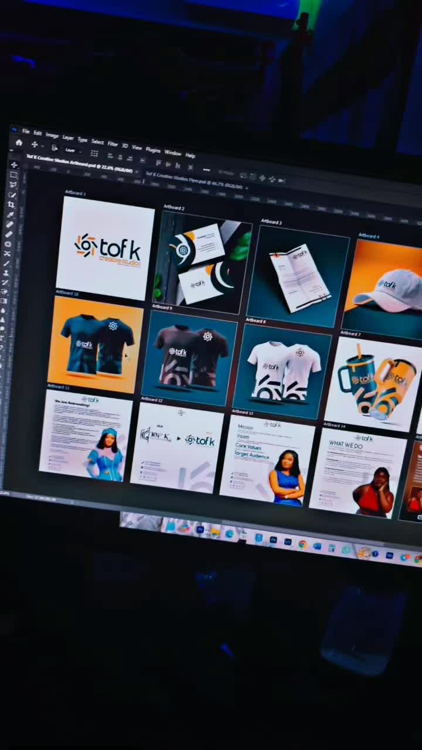Open the Plugins menu
The image size is (422, 750).
[x=152, y=150]
